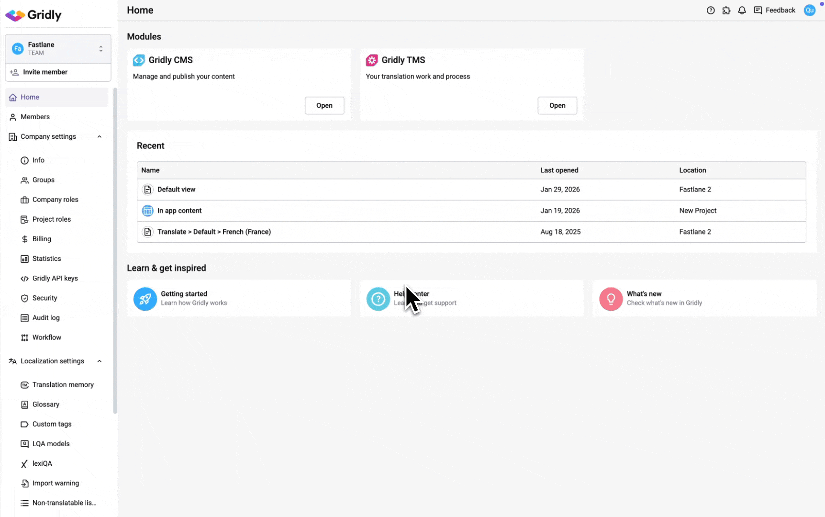Collapse the Company settings section
Viewport: 825px width, 517px height.
(100, 136)
